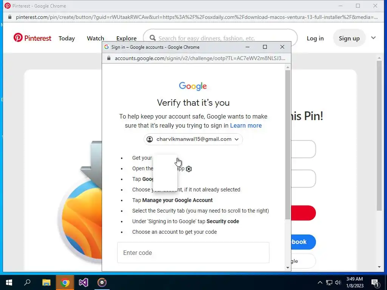This screenshot has height=290, width=387.
Task: Open the Explore page on Pinterest
Action: click(x=126, y=38)
